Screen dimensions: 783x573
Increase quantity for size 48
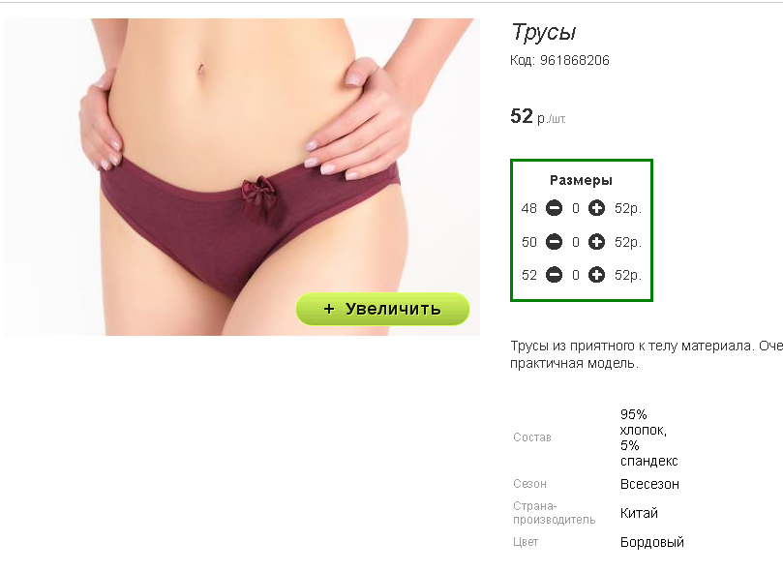click(596, 208)
